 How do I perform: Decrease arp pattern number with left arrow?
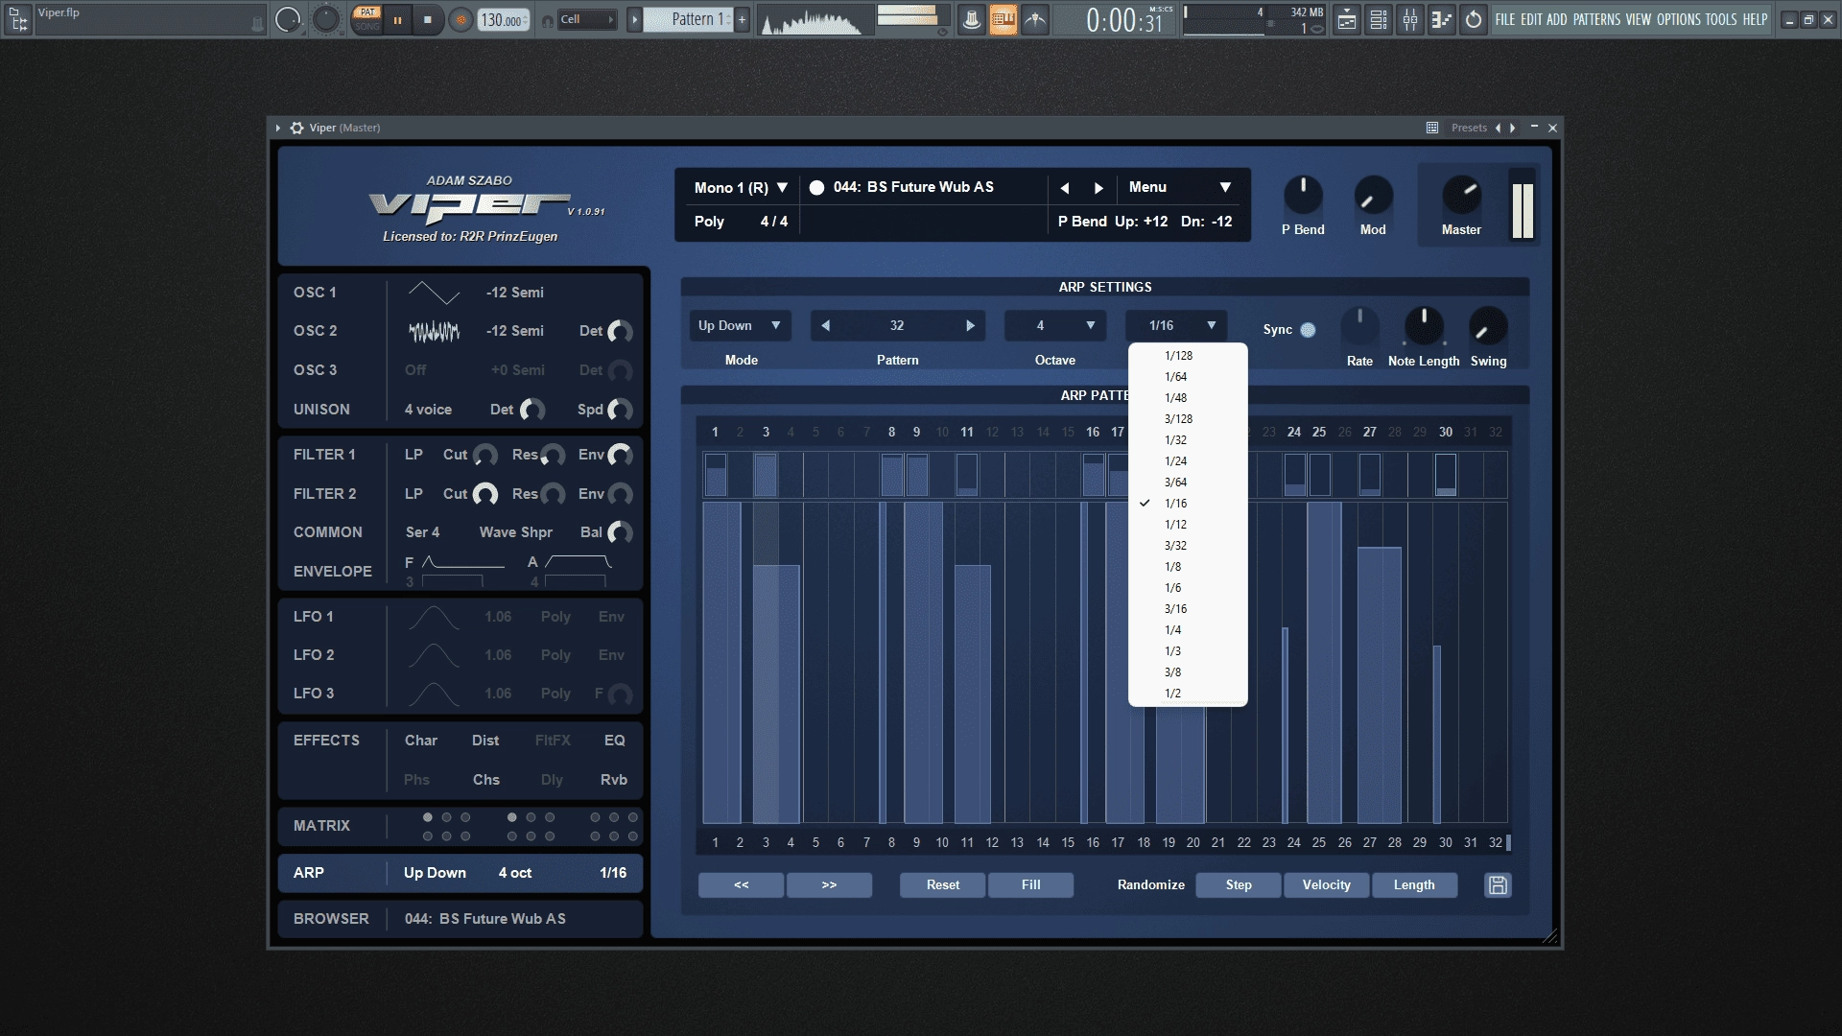825,326
